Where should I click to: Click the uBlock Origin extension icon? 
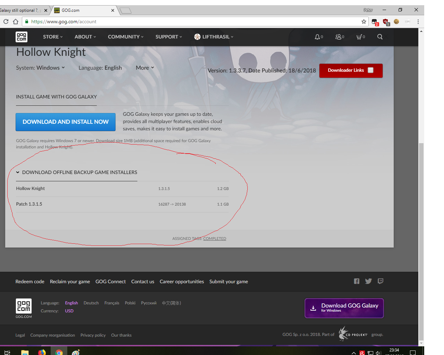(386, 22)
